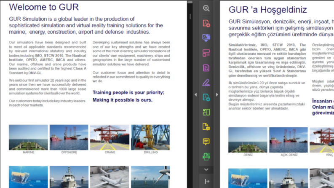Click the MARINE ship deck thumbnail

[x=28, y=137]
